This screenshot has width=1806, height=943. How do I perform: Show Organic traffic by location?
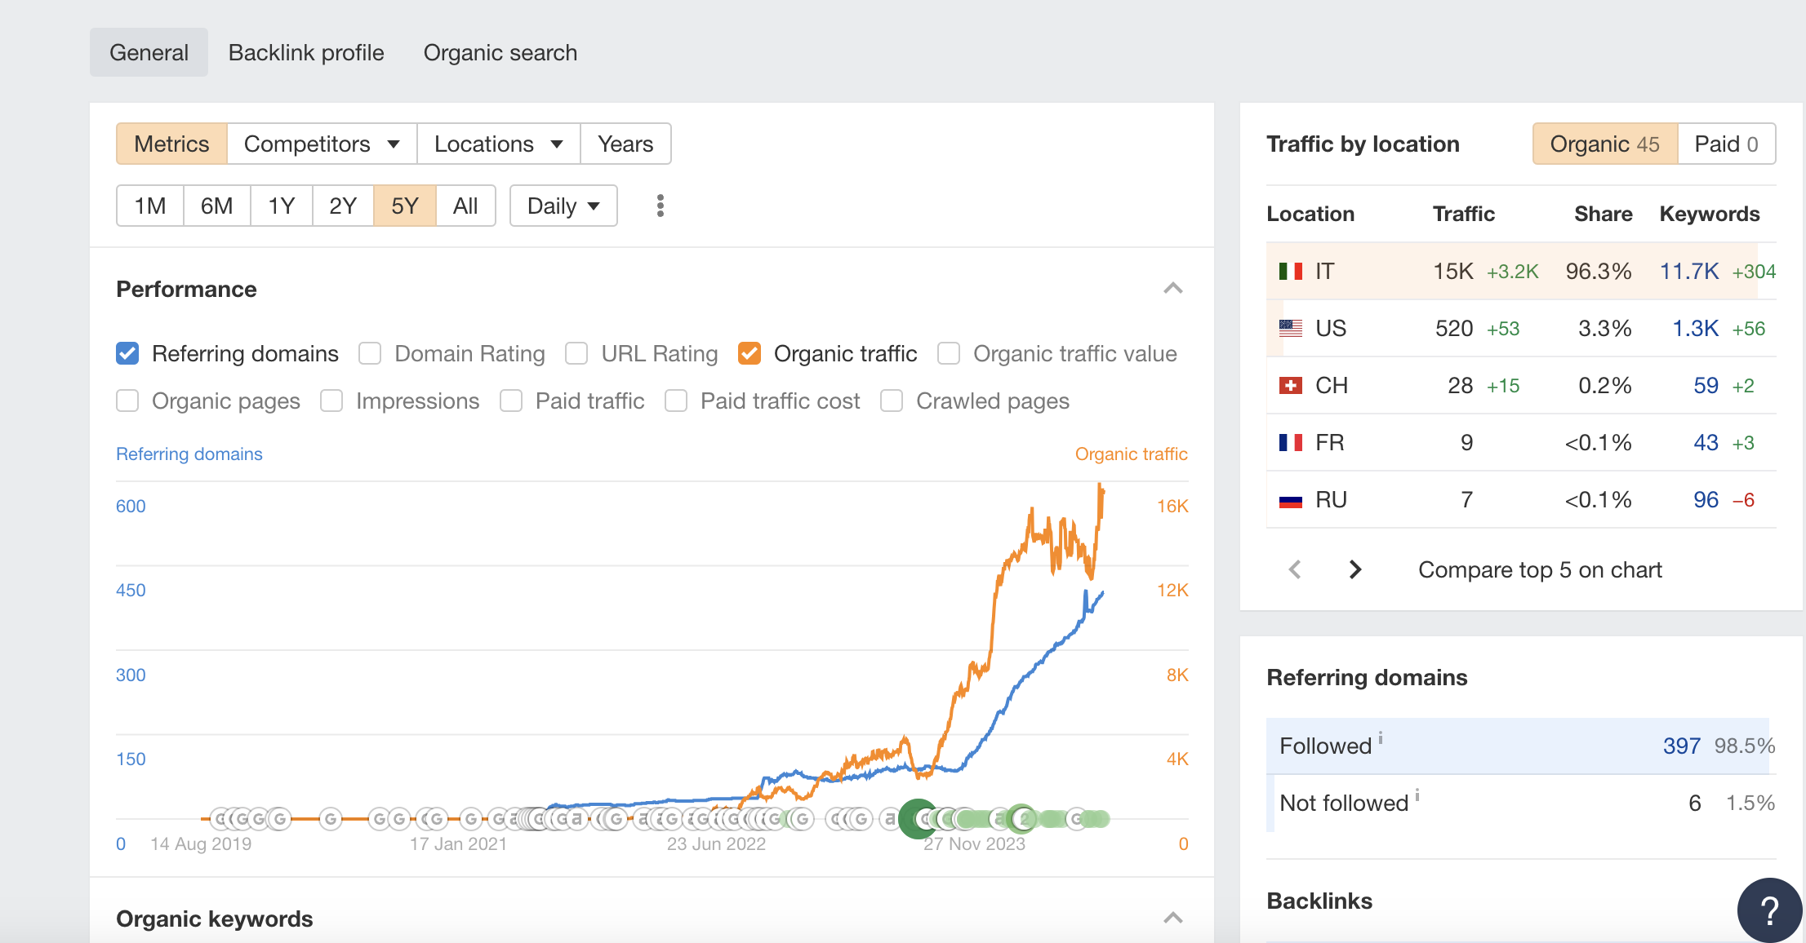tap(1605, 144)
